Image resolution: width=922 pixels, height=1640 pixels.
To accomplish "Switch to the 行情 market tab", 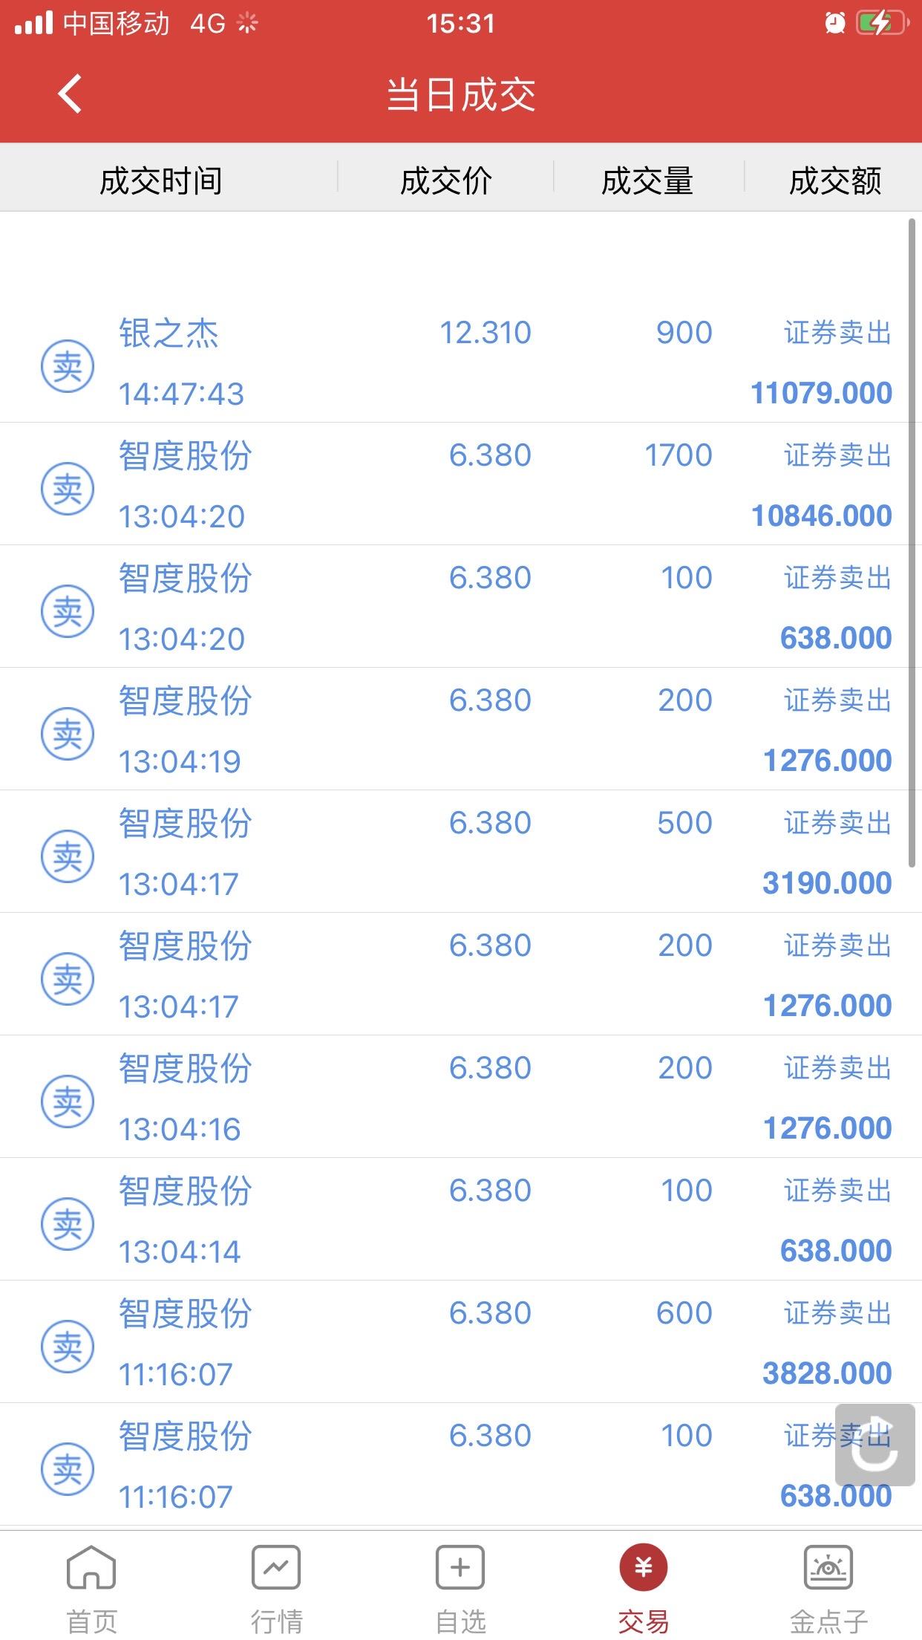I will coord(275,1567).
